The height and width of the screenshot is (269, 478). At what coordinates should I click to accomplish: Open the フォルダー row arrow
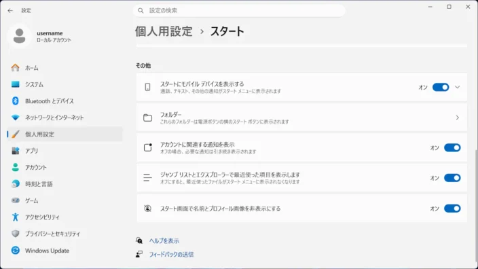click(x=457, y=118)
